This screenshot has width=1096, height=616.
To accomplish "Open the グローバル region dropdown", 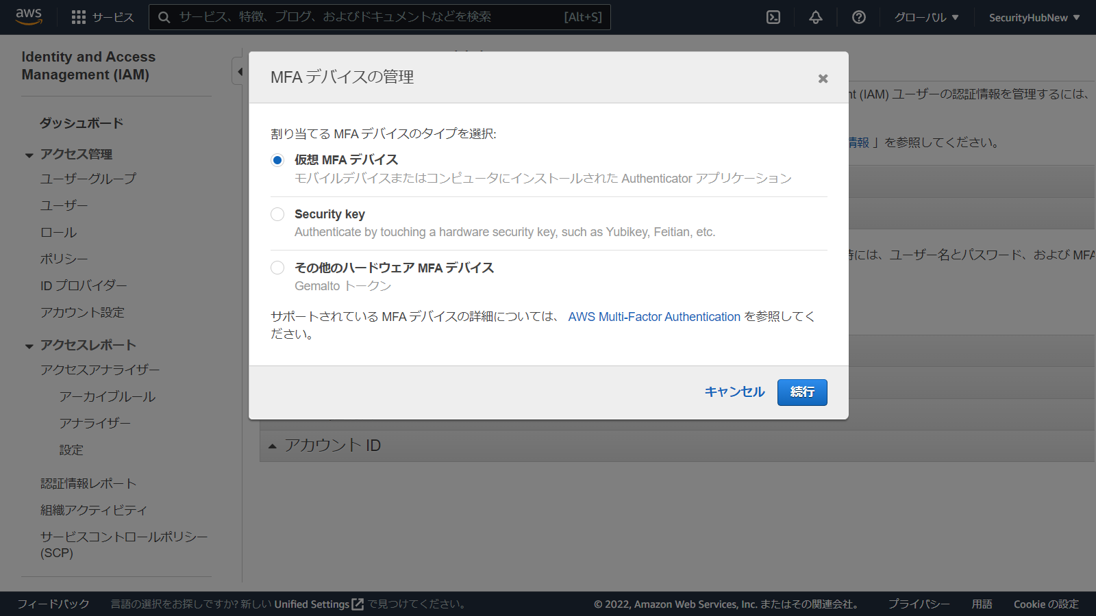I will click(926, 17).
